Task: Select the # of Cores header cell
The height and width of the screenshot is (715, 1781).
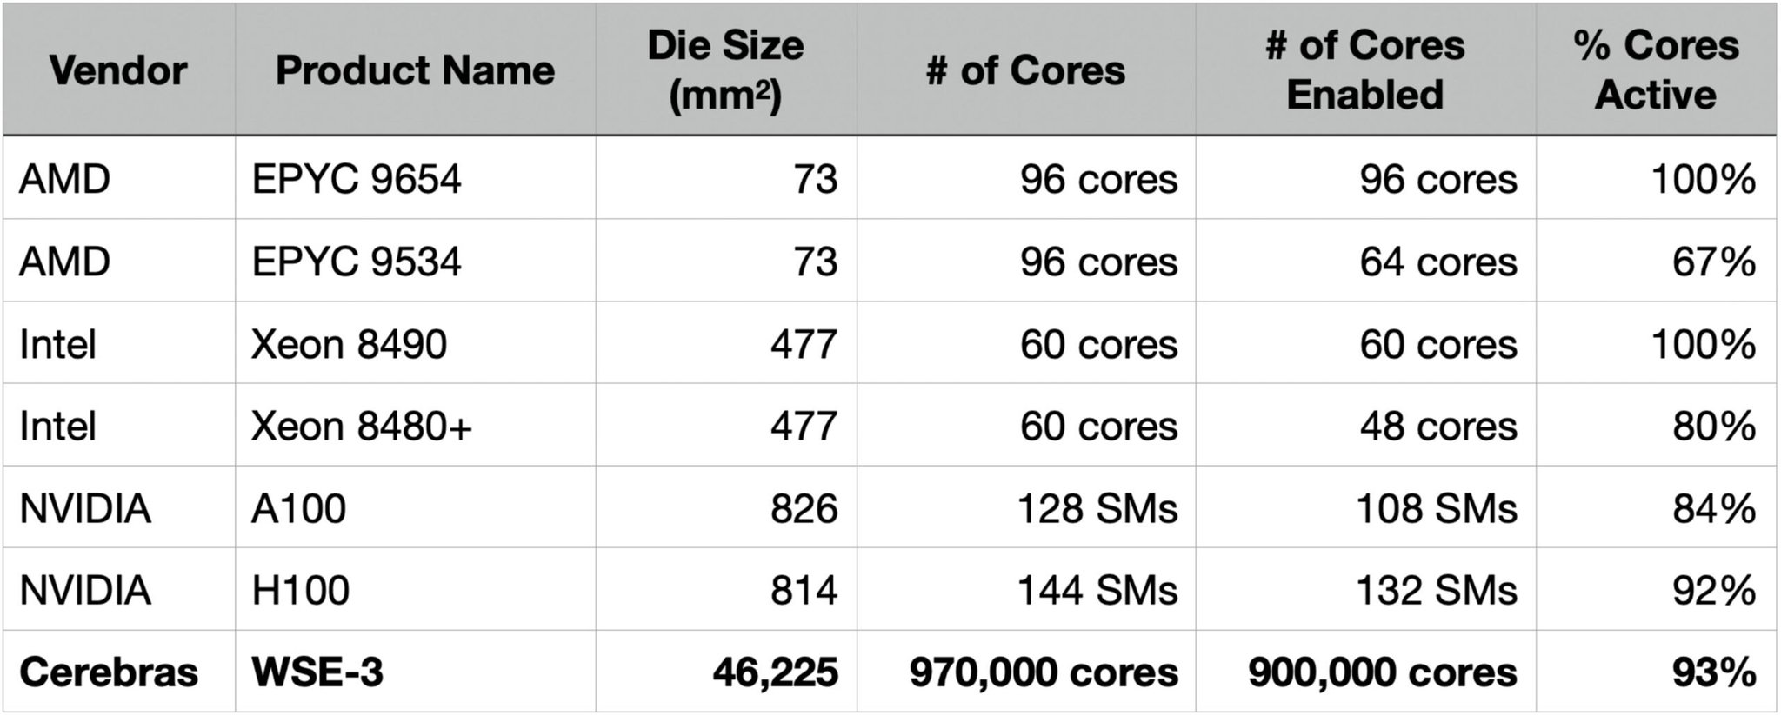Action: 1026,70
